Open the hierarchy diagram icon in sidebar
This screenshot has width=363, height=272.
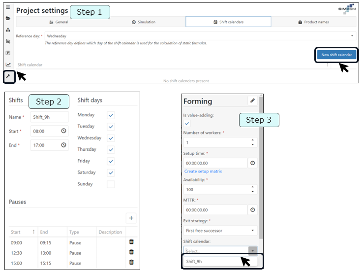click(x=8, y=30)
